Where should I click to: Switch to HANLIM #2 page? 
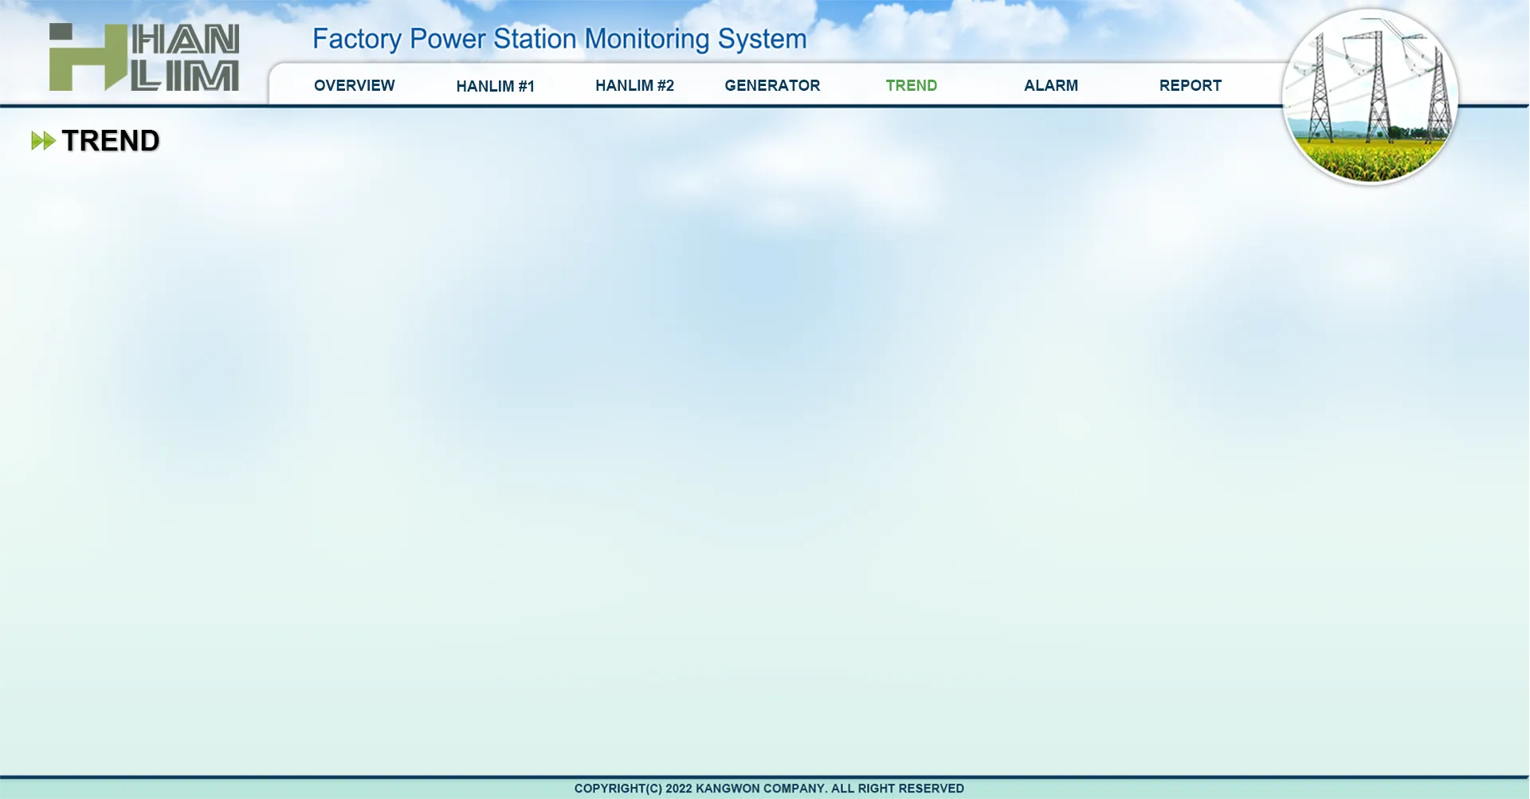click(x=634, y=85)
